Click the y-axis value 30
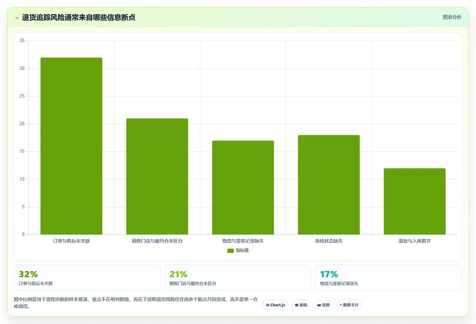This screenshot has width=476, height=324. (22, 69)
